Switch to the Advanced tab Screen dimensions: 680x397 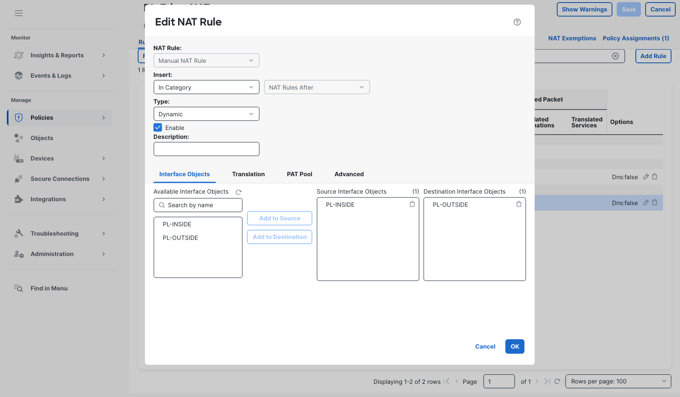[x=349, y=174]
